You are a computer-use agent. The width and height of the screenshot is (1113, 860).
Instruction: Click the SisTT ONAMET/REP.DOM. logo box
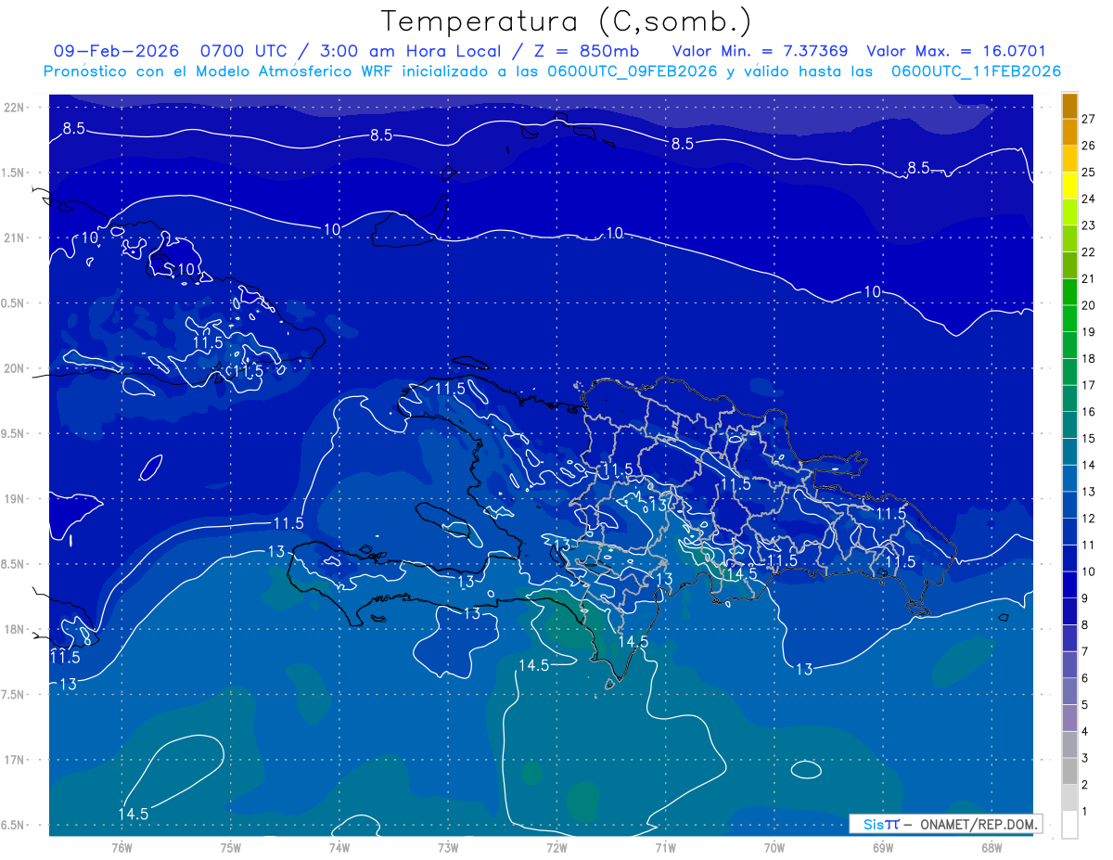point(945,824)
